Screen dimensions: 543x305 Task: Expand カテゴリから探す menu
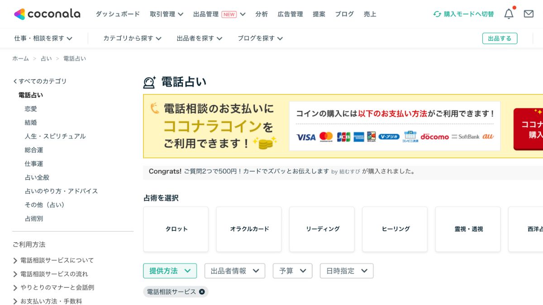(x=132, y=38)
